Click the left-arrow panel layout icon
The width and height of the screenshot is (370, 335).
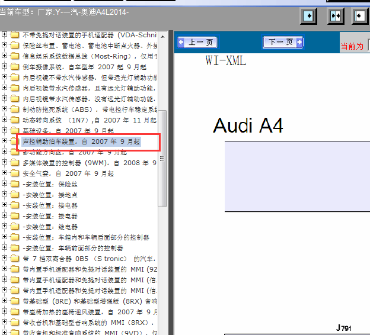360,16
